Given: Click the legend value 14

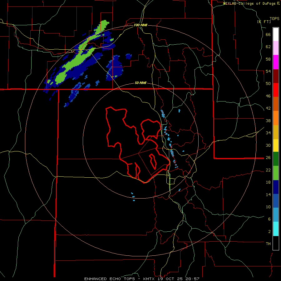Looking at the screenshot, I should point(268,195).
